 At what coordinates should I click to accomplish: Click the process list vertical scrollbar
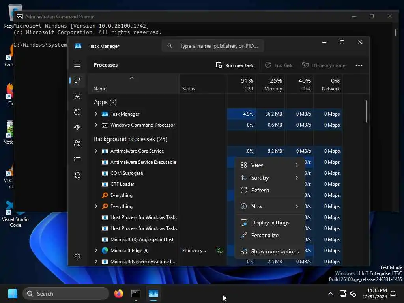366,111
